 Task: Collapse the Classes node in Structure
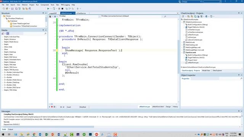[x=2, y=16]
